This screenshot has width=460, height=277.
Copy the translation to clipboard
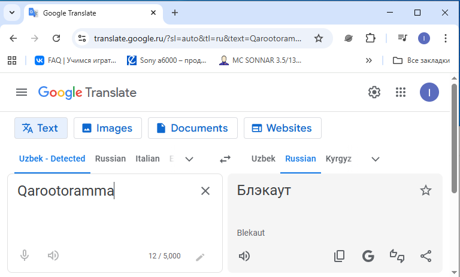click(340, 256)
